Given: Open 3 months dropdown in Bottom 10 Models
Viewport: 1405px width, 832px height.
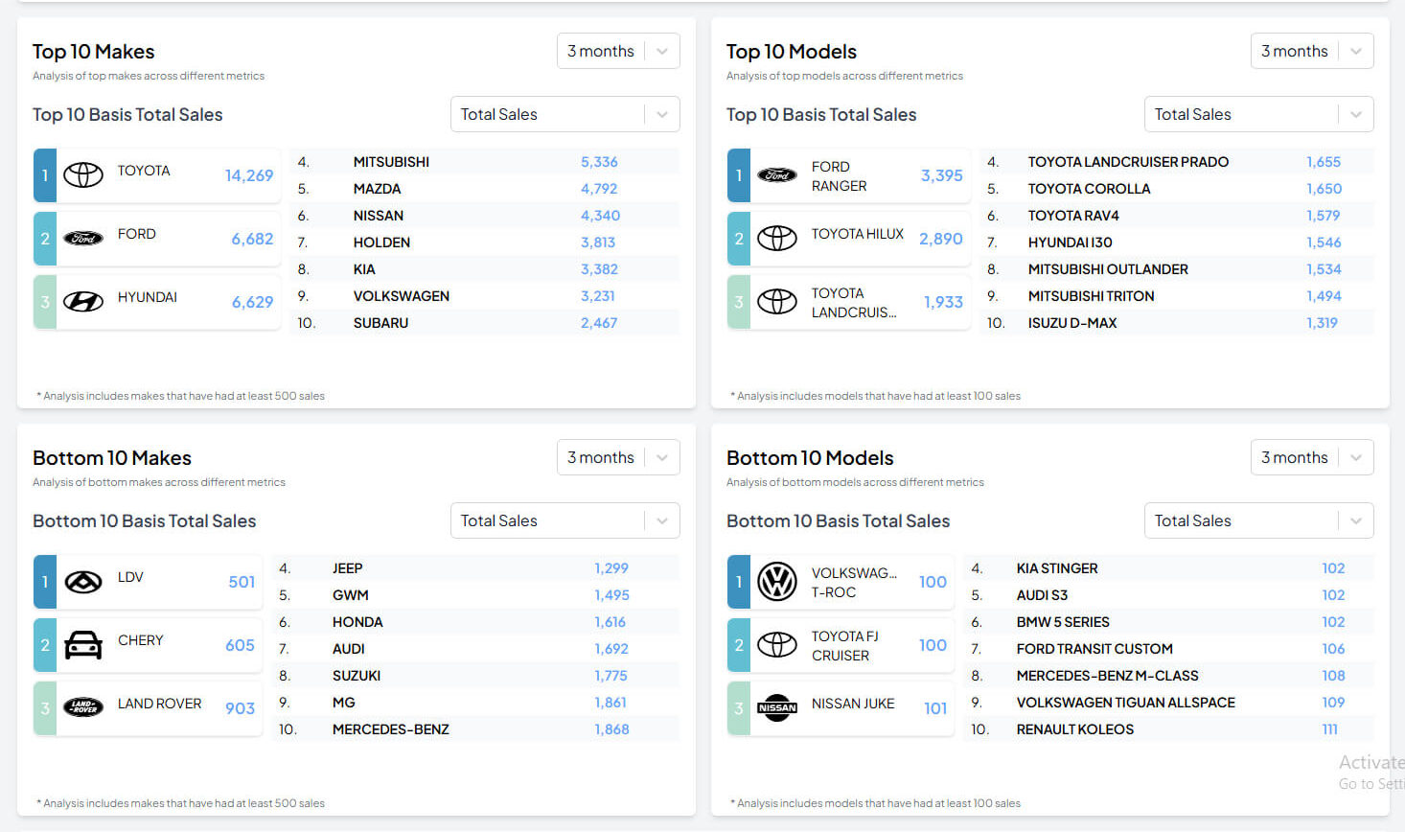Looking at the screenshot, I should pyautogui.click(x=1312, y=457).
